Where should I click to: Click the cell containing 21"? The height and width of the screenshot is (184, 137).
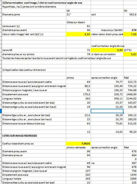coord(78,14)
